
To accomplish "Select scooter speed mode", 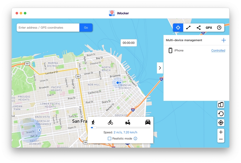I will click(x=128, y=122).
